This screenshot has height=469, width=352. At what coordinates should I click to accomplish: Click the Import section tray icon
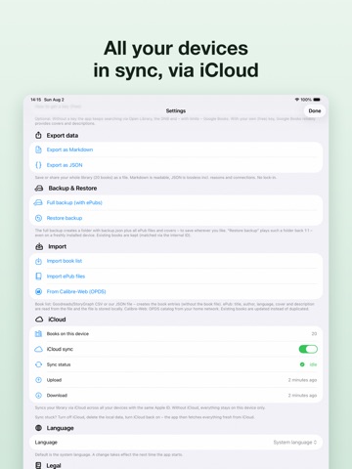click(x=39, y=246)
